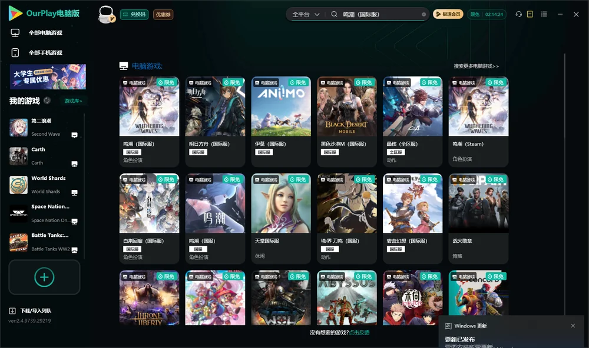589x348 pixels.
Task: Expand the 全平台 platform dropdown
Action: click(x=306, y=14)
